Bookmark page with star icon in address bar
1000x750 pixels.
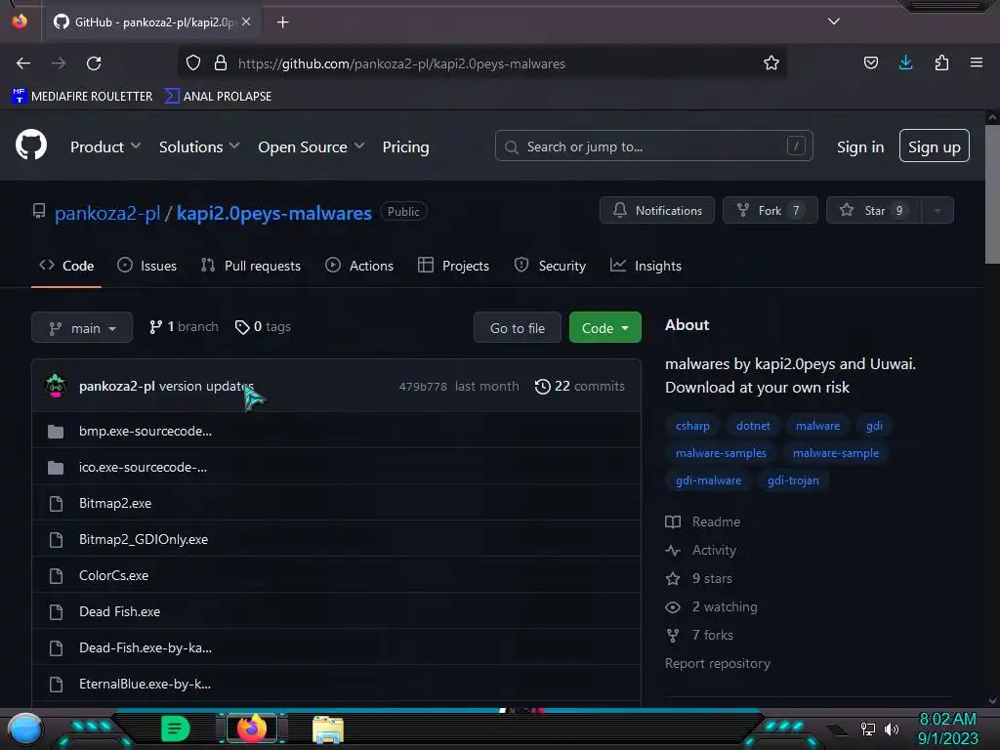click(771, 63)
